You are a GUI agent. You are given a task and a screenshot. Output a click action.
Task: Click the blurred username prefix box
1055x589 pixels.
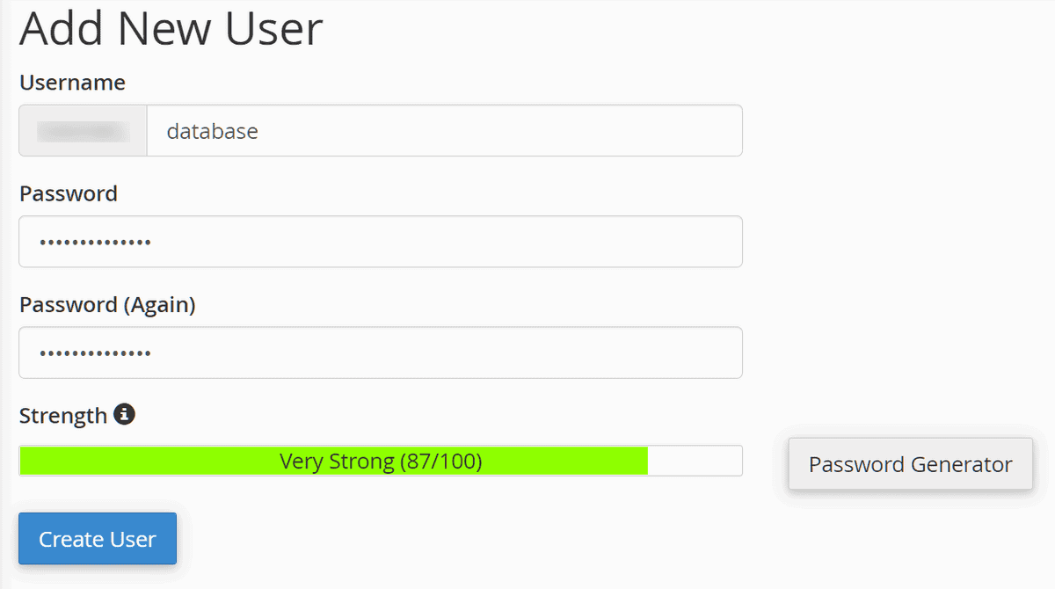click(x=83, y=131)
